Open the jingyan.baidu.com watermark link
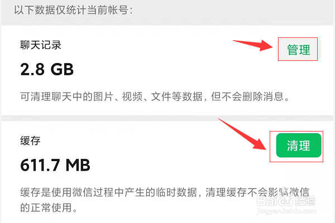The width and height of the screenshot is (335, 223). [286, 211]
